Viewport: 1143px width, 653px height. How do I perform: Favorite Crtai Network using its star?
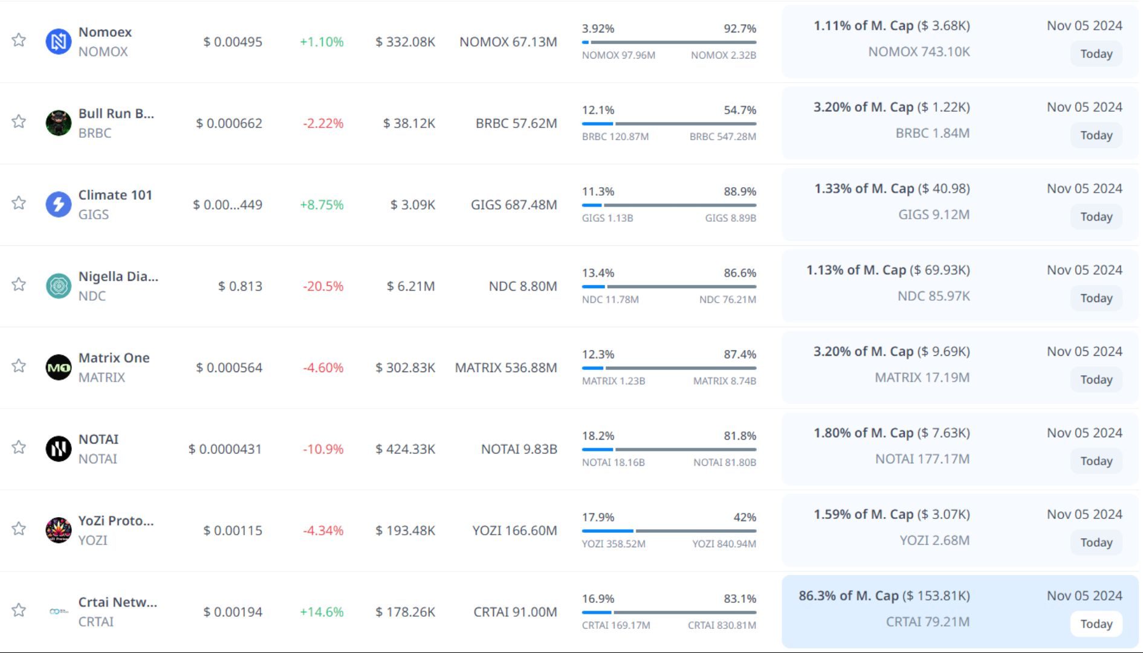coord(19,610)
